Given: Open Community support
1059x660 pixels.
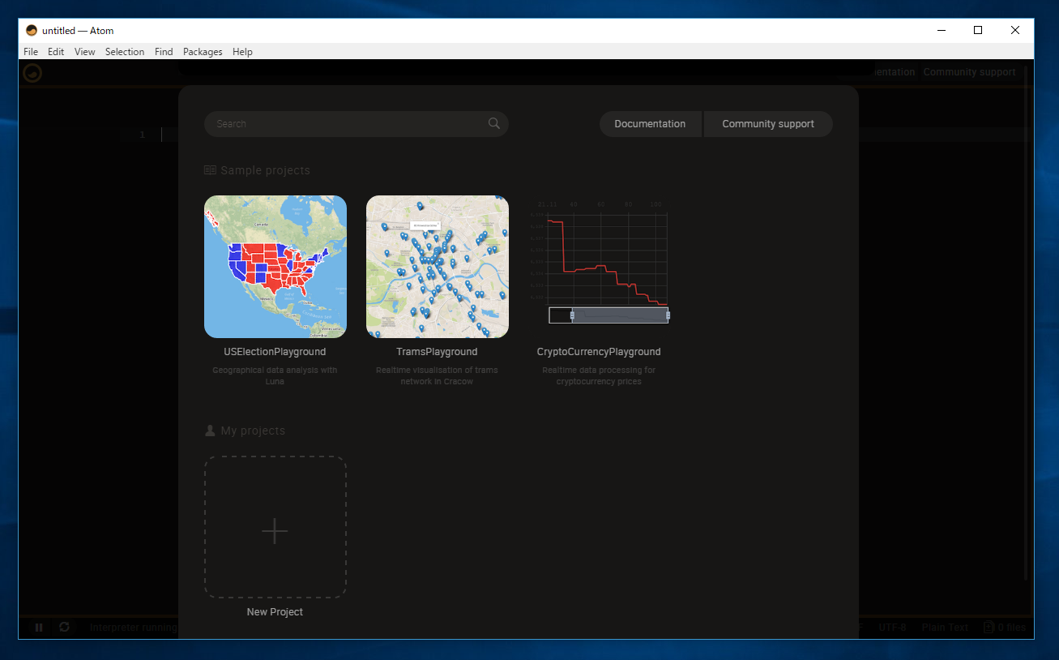Looking at the screenshot, I should click(x=767, y=123).
